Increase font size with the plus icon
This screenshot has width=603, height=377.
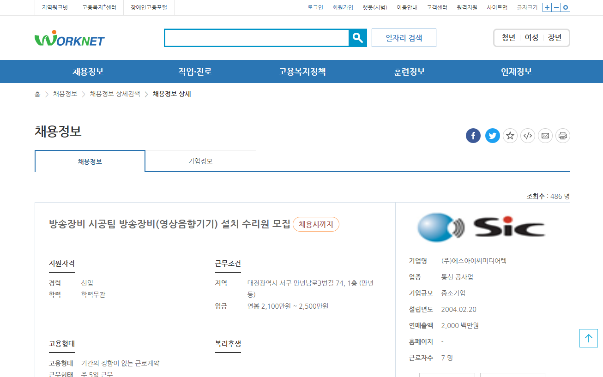pos(547,7)
